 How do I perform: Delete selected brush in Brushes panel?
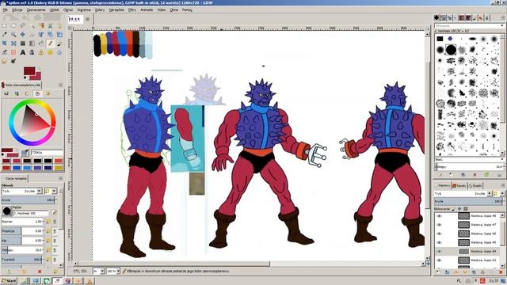click(x=475, y=174)
